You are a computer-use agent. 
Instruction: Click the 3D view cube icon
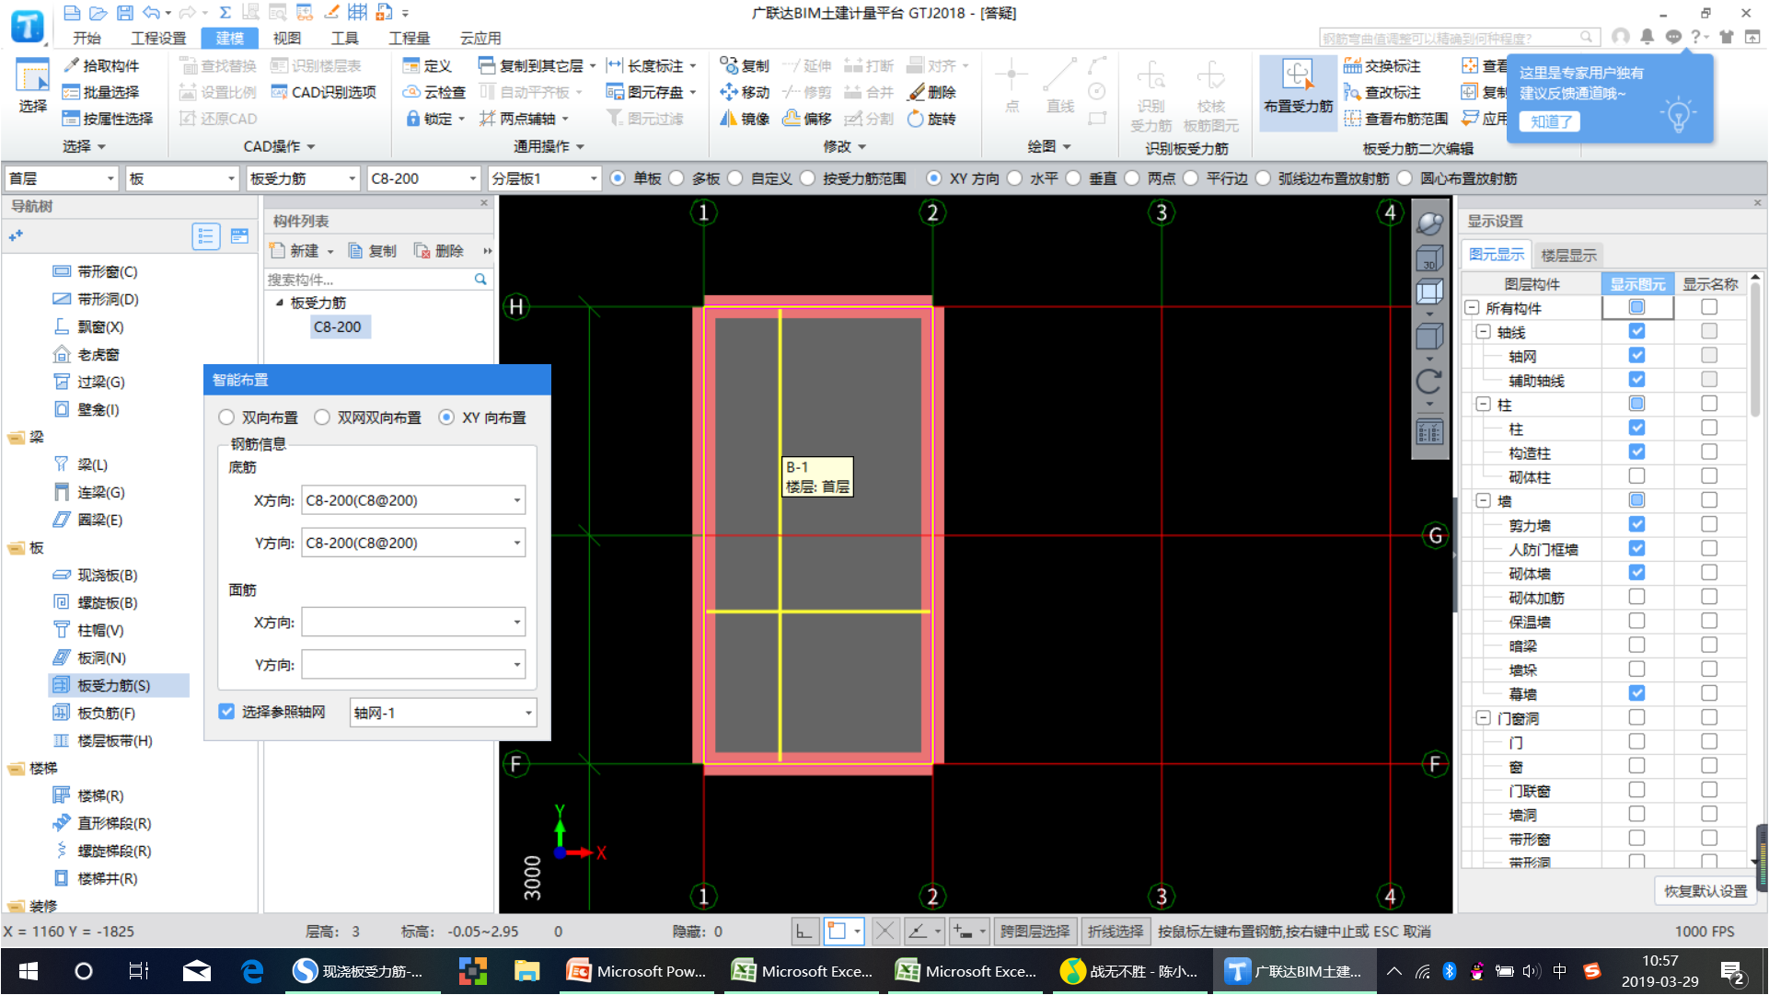click(1429, 258)
